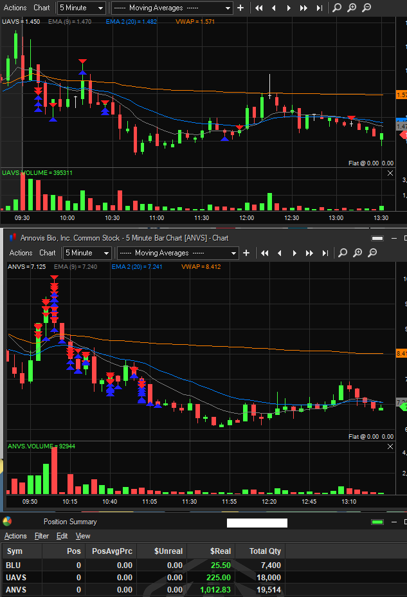This screenshot has width=407, height=597.
Task: Click the UAVS.VOLUME = 395311 label
Action: pos(37,173)
